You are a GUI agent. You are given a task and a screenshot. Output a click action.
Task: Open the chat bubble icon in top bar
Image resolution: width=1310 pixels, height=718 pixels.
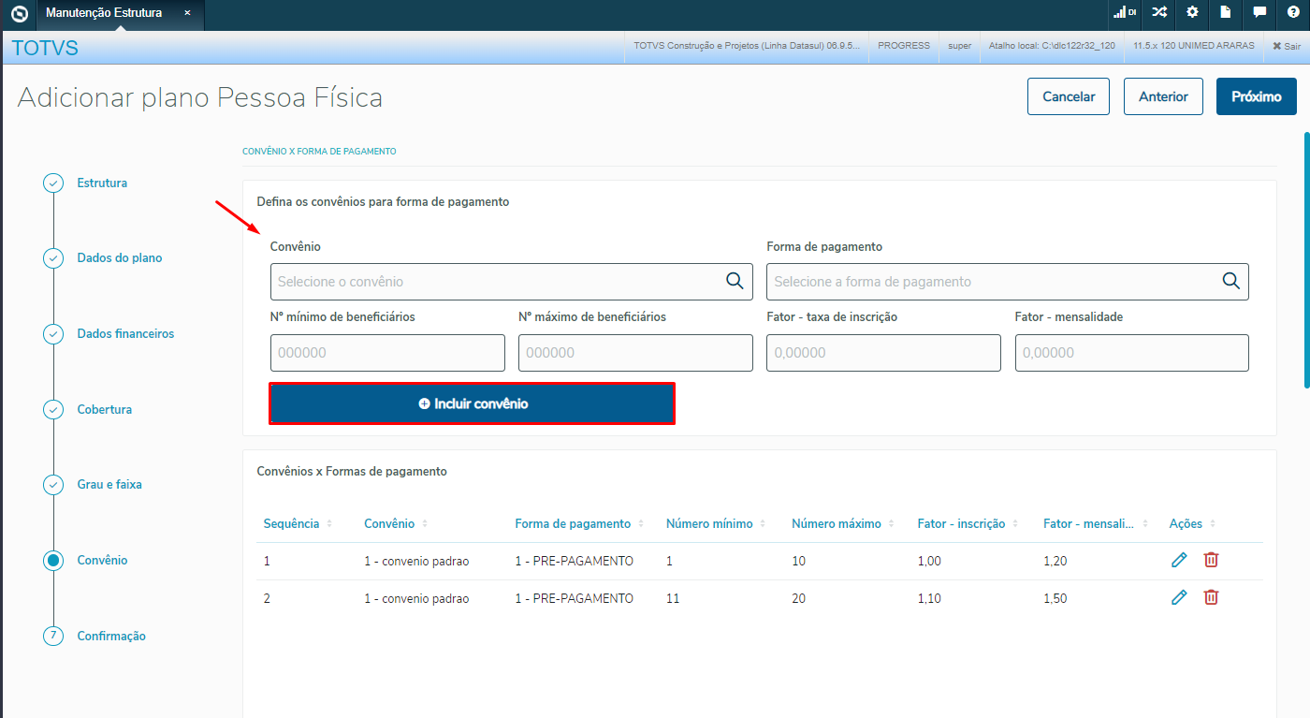pyautogui.click(x=1259, y=12)
